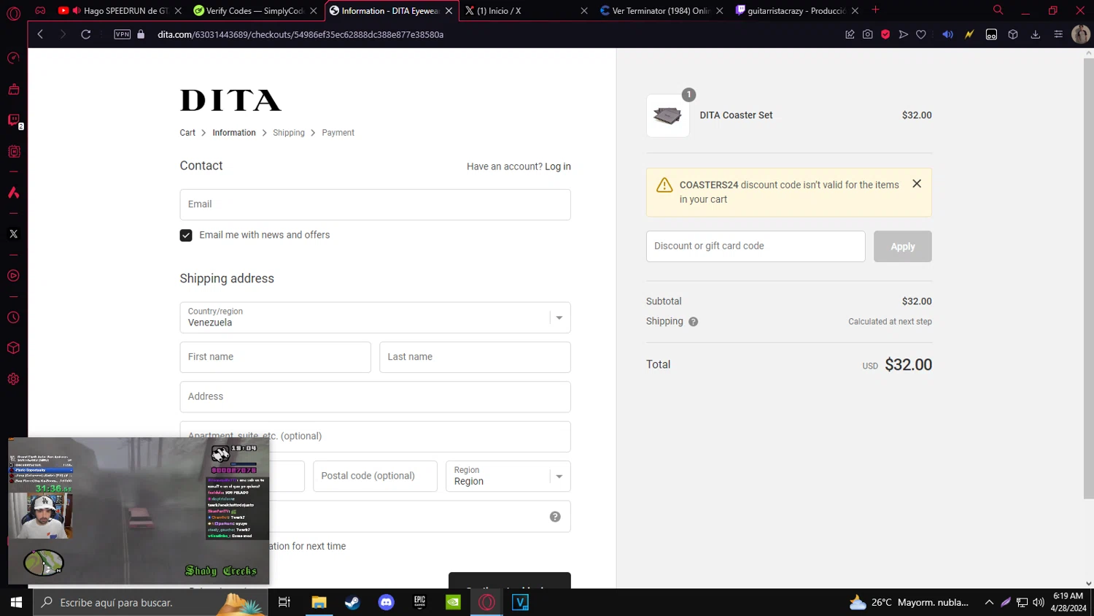The image size is (1094, 616).
Task: Go to Cart breadcrumb link
Action: tap(187, 133)
